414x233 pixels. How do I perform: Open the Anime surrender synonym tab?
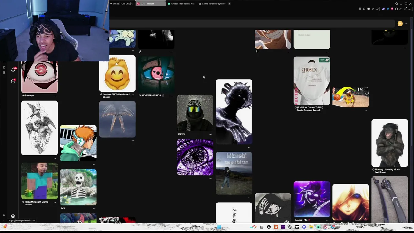click(x=212, y=4)
